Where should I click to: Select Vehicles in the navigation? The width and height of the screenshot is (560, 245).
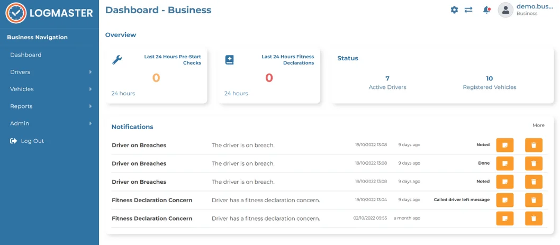pyautogui.click(x=22, y=89)
